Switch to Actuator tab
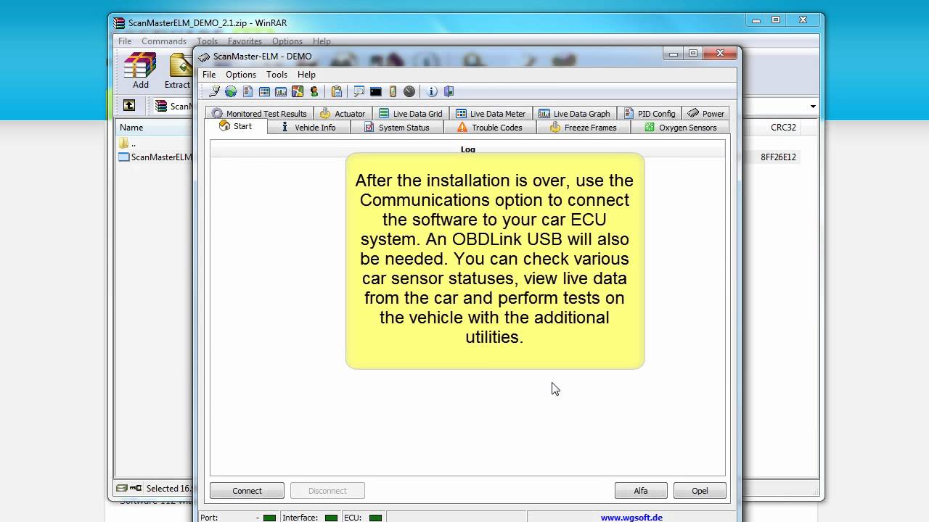Viewport: 929px width, 522px height. pos(343,113)
